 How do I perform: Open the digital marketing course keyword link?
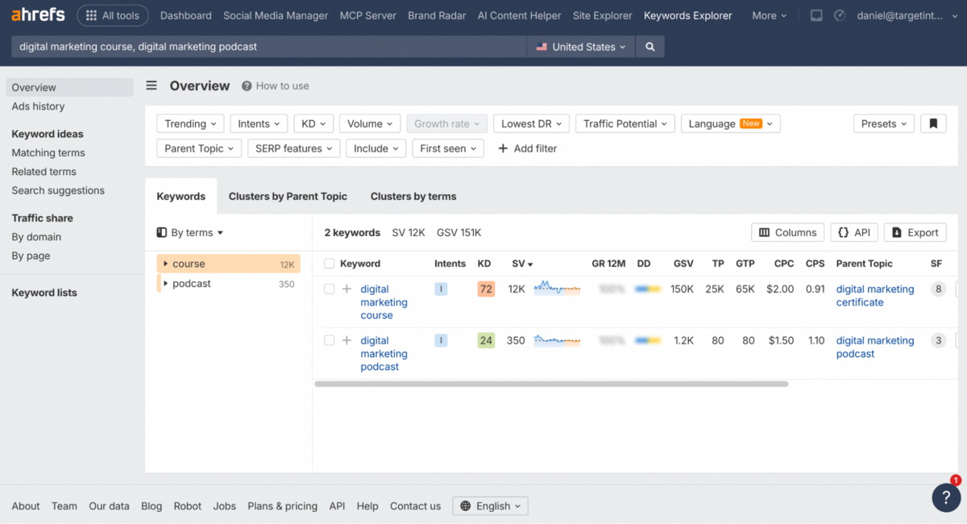click(384, 302)
